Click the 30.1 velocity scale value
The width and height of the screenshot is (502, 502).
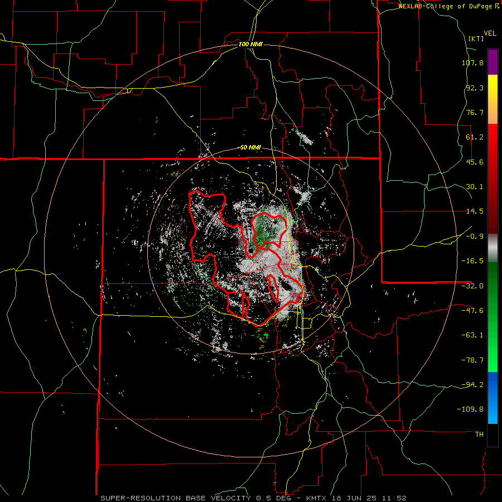pyautogui.click(x=475, y=187)
